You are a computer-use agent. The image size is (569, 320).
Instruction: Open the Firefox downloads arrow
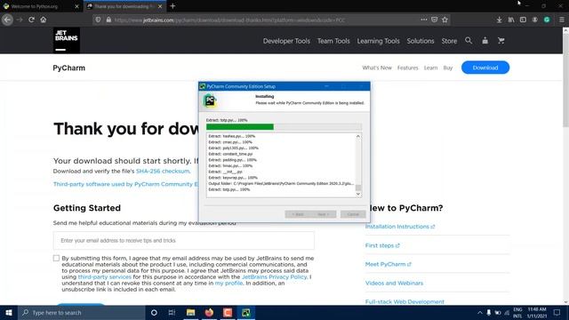[500, 20]
